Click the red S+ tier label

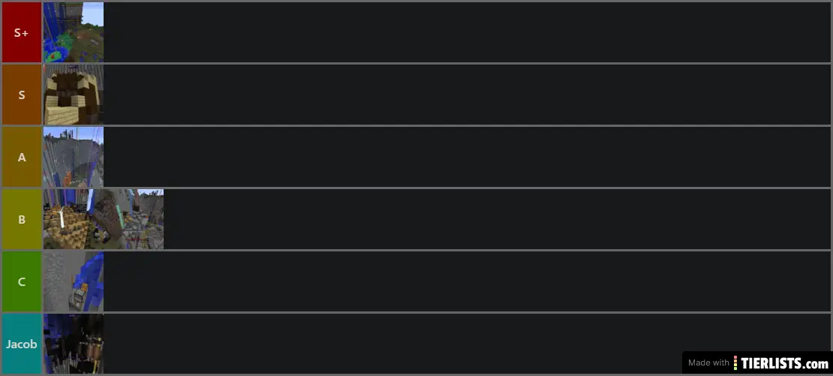tap(21, 32)
